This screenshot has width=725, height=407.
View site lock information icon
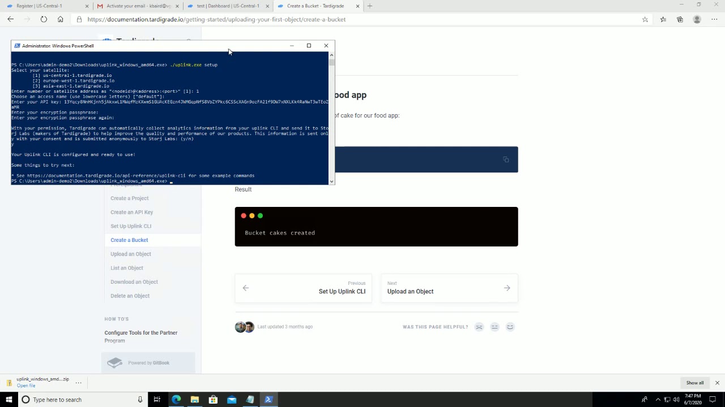click(x=79, y=19)
